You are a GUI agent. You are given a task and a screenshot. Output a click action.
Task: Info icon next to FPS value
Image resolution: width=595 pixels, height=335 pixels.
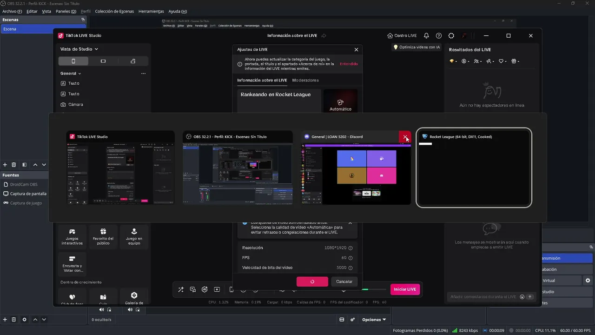[350, 258]
